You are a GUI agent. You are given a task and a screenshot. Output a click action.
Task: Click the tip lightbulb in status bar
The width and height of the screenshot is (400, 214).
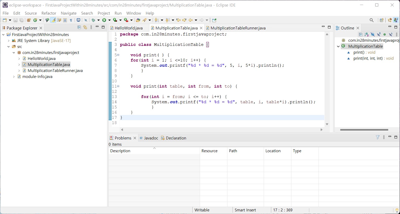click(397, 210)
